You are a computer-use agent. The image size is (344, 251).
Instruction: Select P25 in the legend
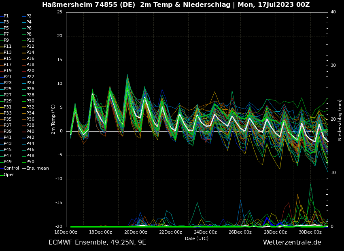(7, 89)
